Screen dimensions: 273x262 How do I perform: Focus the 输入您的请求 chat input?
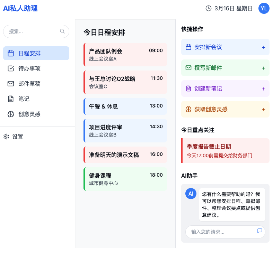(225, 232)
